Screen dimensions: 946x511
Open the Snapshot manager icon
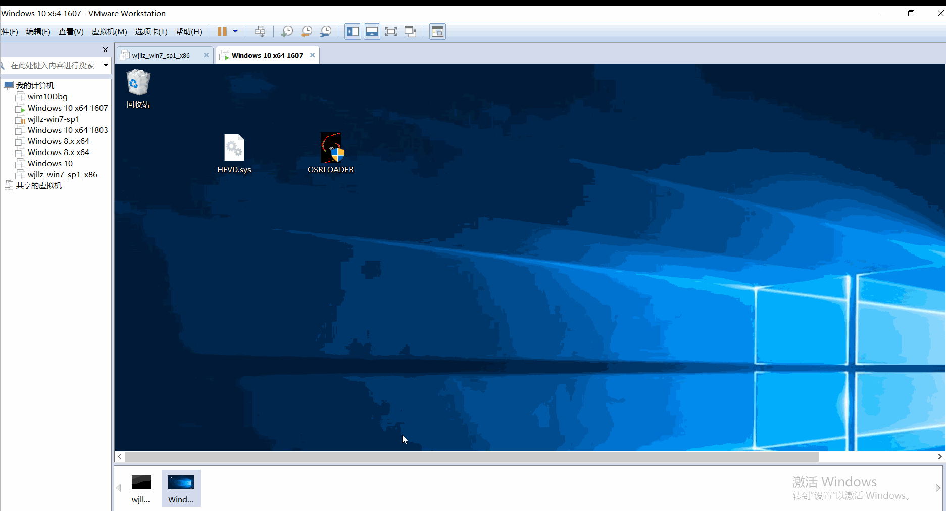[x=326, y=32]
